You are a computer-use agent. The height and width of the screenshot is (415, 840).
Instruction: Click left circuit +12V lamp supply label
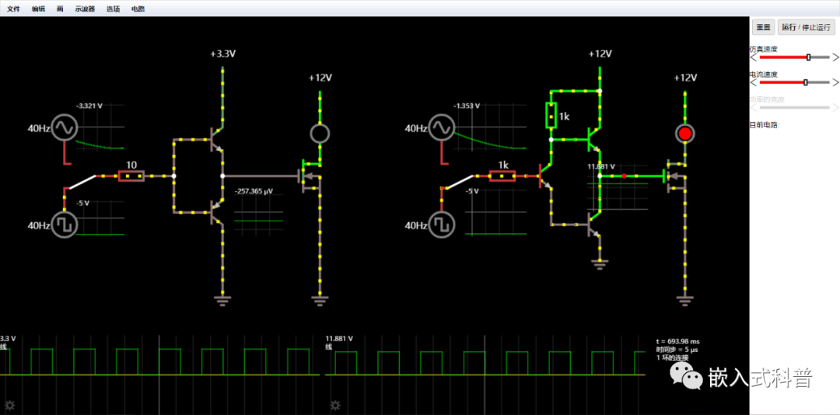(x=320, y=78)
